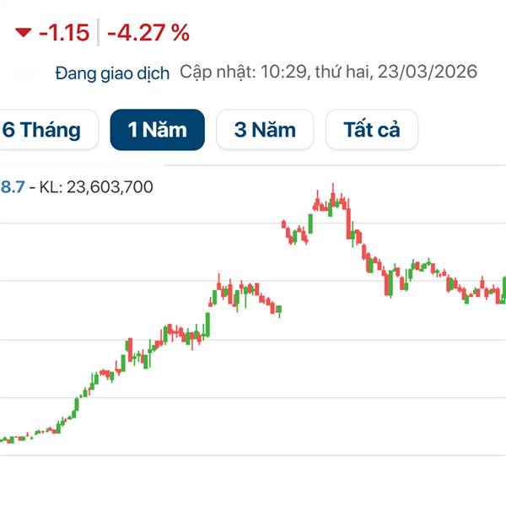The width and height of the screenshot is (506, 506).
Task: Click the -4.27 % percentage change
Action: [x=148, y=34]
